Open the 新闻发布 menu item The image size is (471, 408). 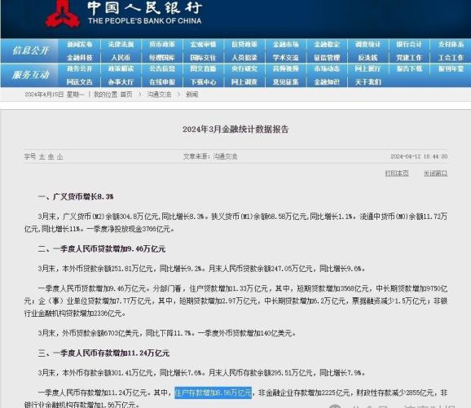pos(80,45)
